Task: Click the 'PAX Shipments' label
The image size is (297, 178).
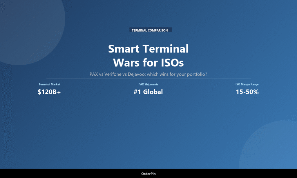Action: 148,84
